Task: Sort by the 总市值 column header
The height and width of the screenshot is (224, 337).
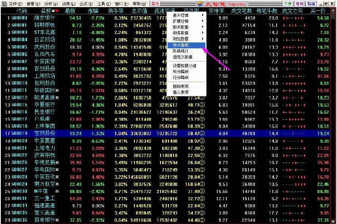Action: (x=140, y=11)
